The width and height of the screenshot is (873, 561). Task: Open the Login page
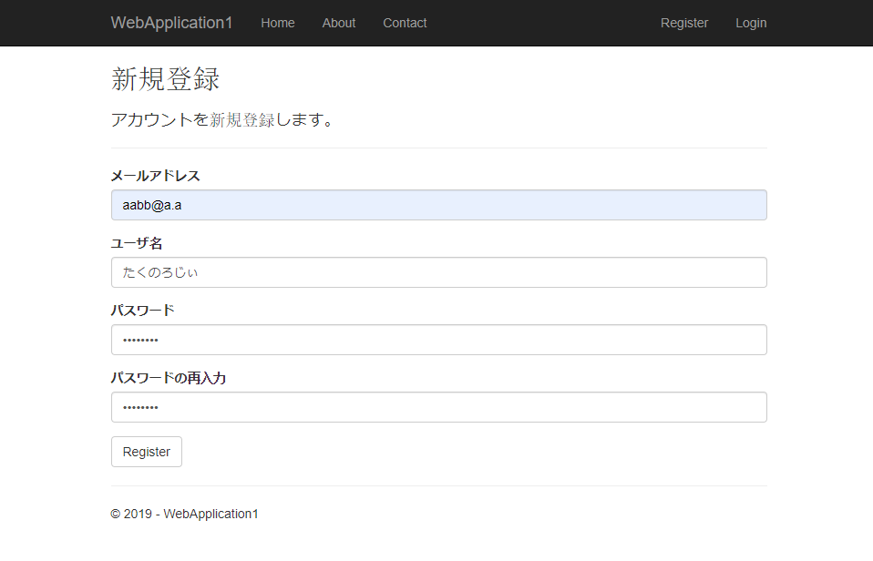[750, 23]
